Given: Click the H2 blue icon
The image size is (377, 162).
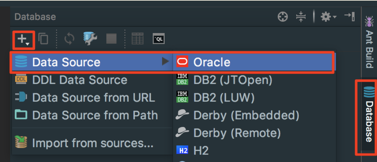Looking at the screenshot, I should pos(182,150).
